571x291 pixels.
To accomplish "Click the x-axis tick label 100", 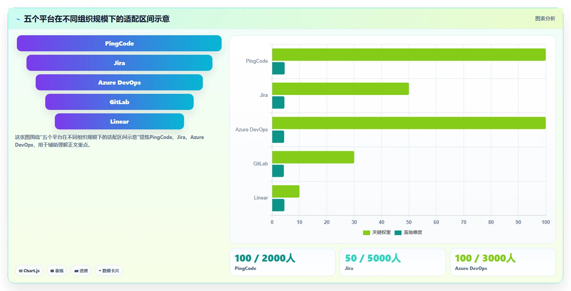I will [545, 222].
